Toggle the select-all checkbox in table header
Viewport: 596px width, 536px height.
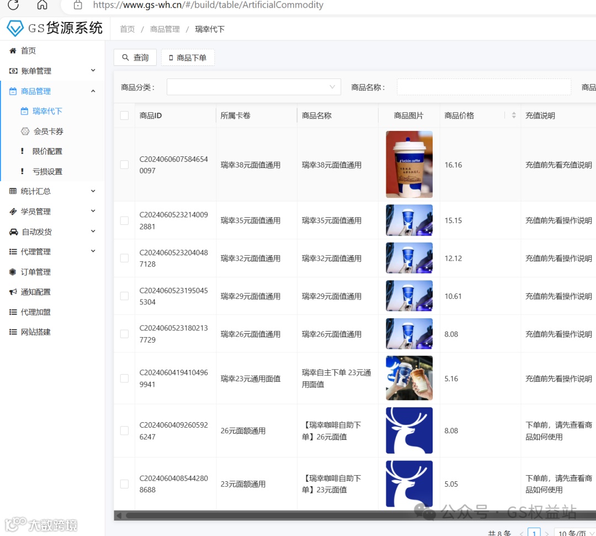click(x=124, y=115)
